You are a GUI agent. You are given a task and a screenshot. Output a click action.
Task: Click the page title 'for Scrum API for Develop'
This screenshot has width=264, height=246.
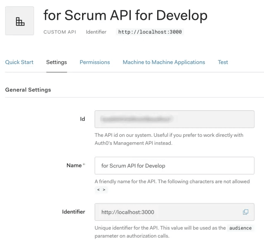[125, 15]
